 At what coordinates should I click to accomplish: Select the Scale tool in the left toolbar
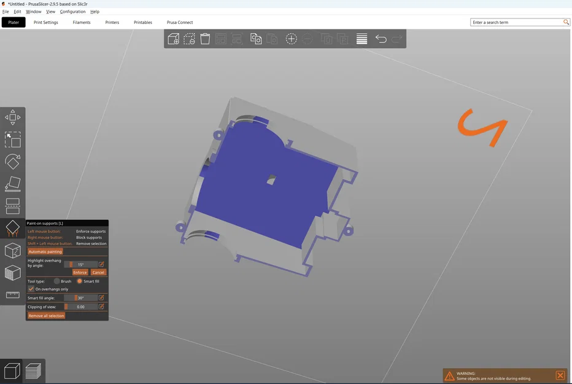pos(13,139)
